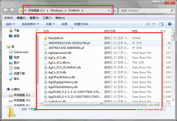Image resolution: width=177 pixels, height=121 pixels.
Task: Click the AgAppLaunch.db file icon
Action: [x=46, y=53]
